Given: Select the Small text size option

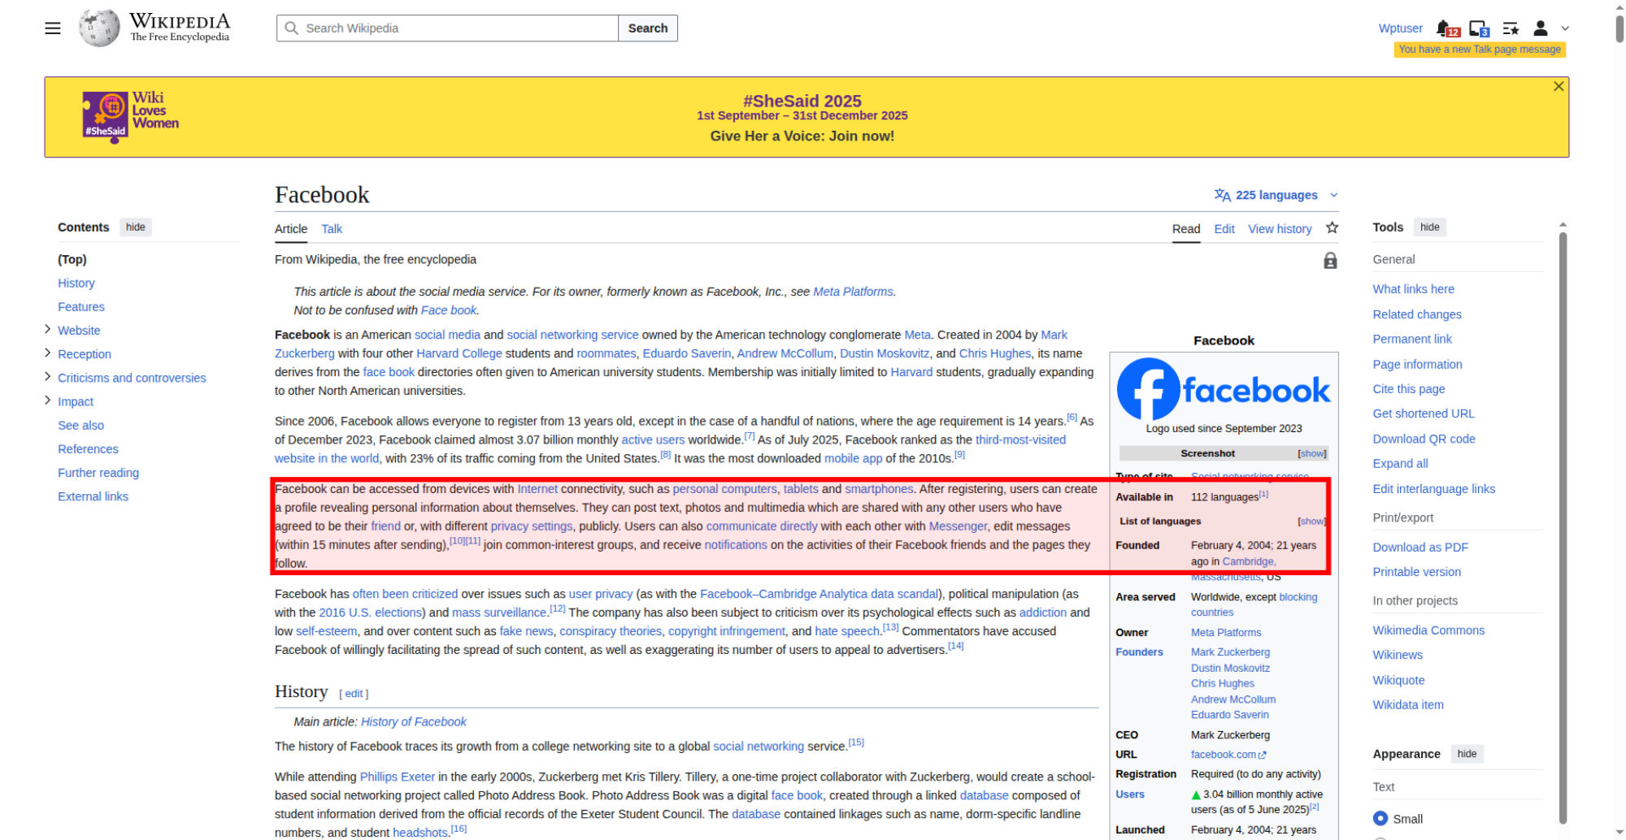Looking at the screenshot, I should click(1380, 818).
